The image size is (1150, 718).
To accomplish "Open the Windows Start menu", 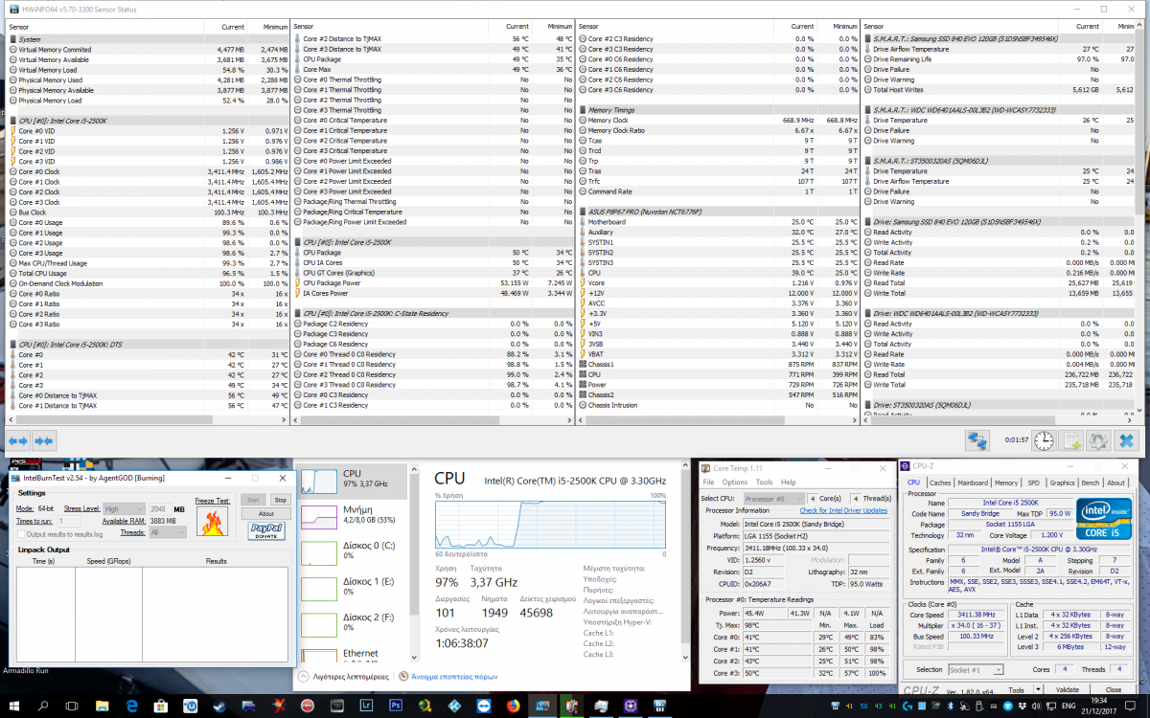I will click(x=14, y=706).
